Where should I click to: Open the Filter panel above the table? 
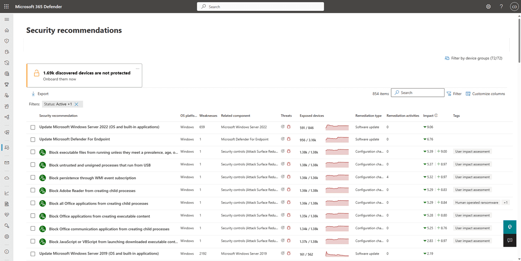click(x=453, y=93)
